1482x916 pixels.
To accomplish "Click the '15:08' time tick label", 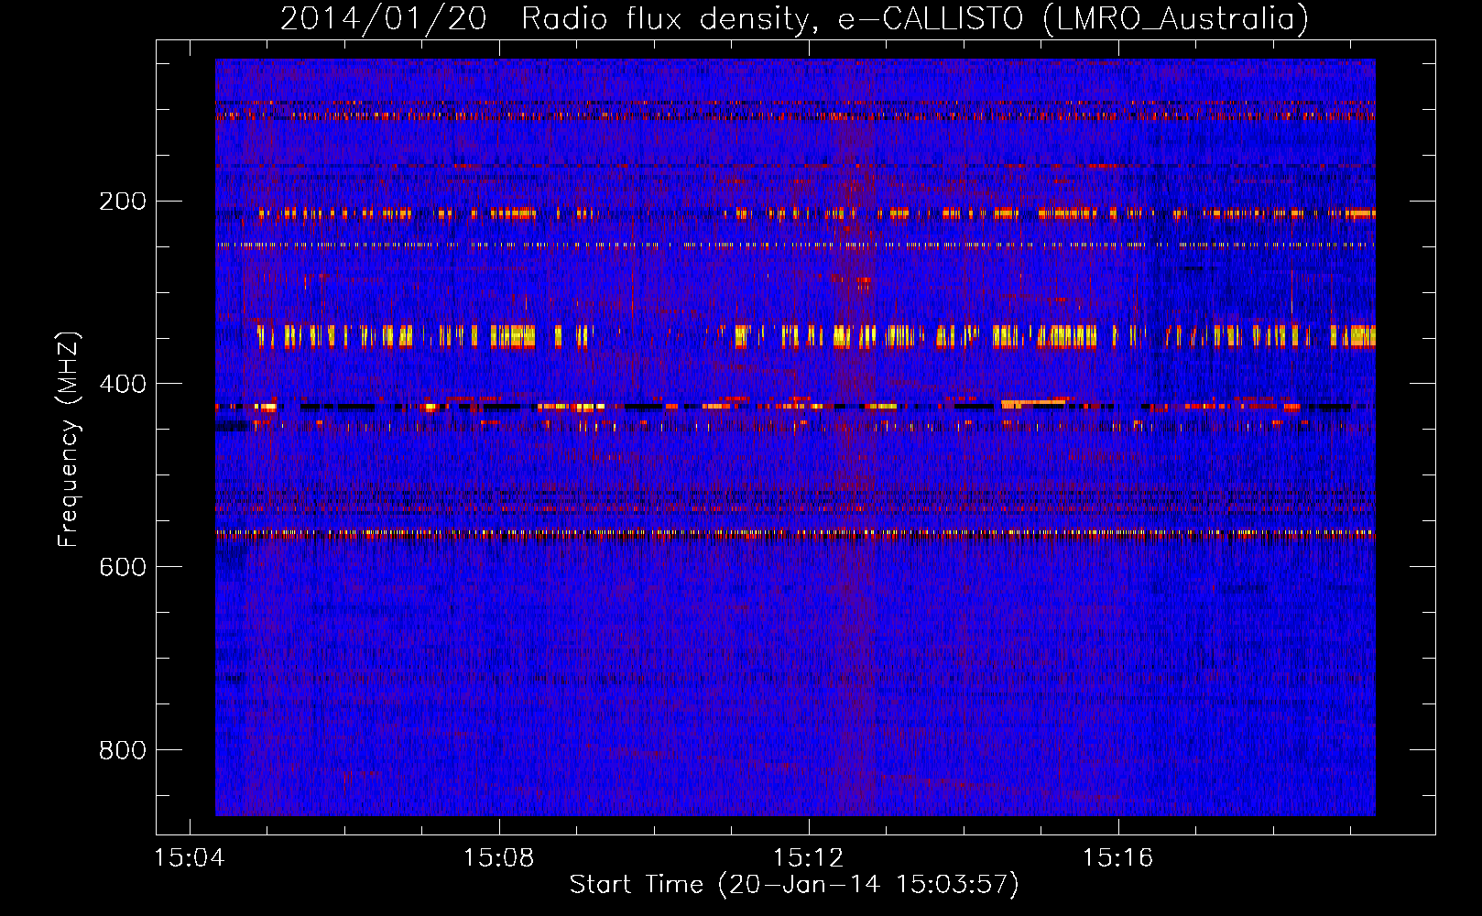I will tap(499, 858).
